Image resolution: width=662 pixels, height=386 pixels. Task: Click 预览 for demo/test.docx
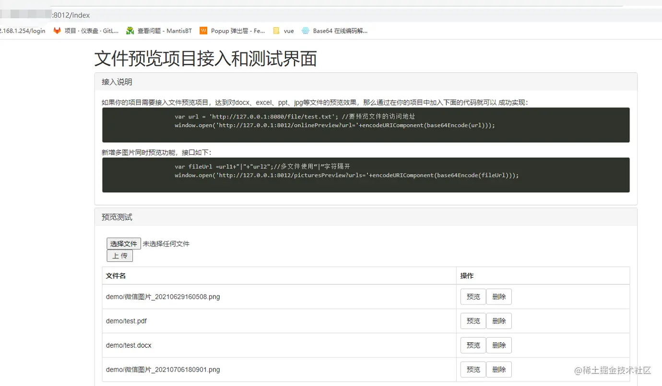click(473, 345)
